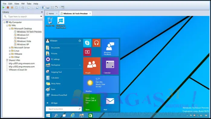This screenshot has width=211, height=119.
Task: Click the Unity mode toolbar icon
Action: (x=57, y=8)
